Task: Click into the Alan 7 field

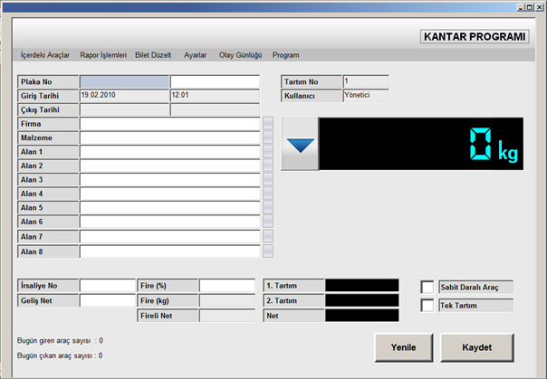Action: click(x=170, y=236)
